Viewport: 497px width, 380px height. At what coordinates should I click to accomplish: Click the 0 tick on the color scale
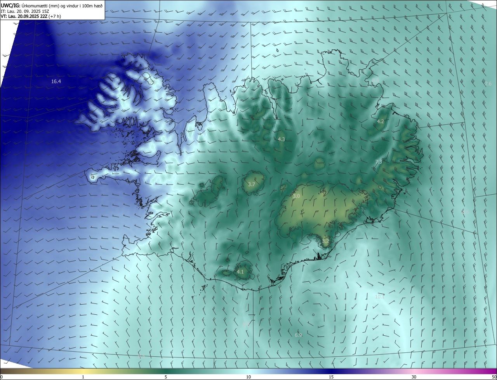click(2, 377)
